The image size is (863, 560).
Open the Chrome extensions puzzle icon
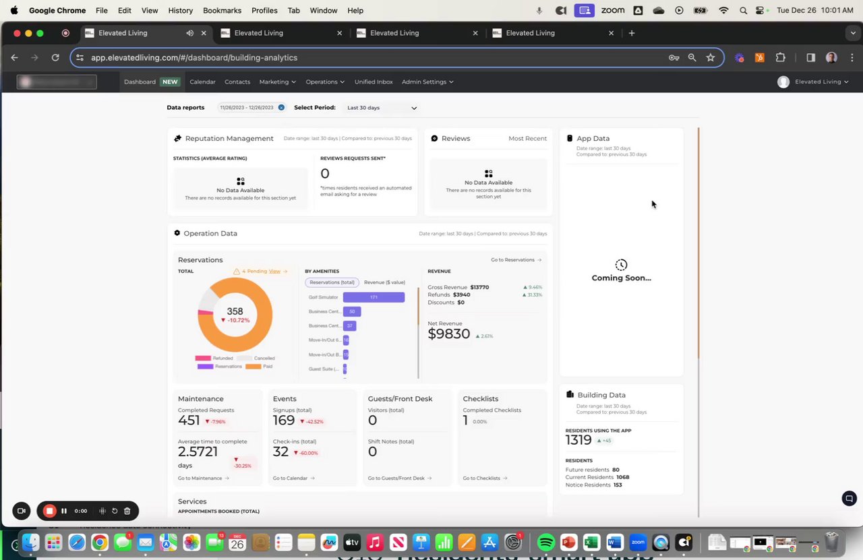point(781,58)
